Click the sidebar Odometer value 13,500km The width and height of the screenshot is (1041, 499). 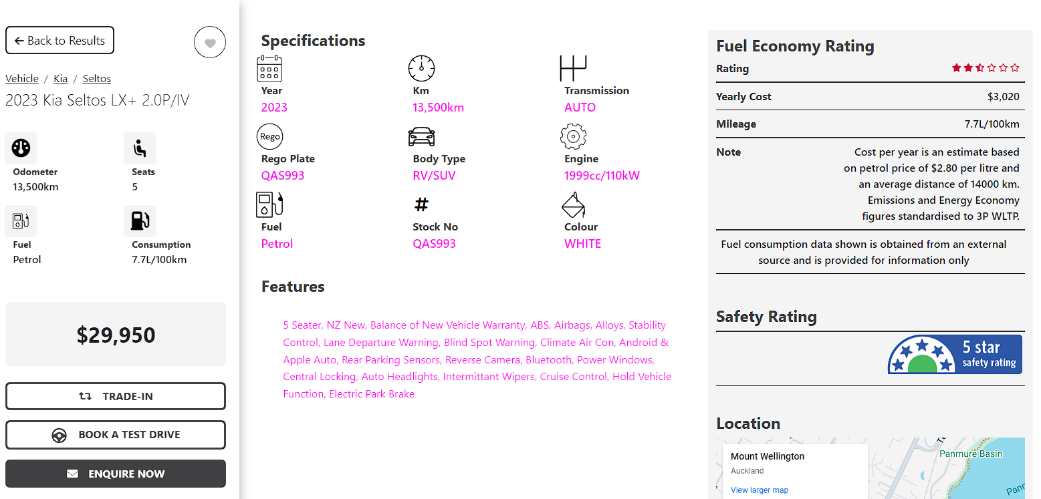click(x=35, y=187)
